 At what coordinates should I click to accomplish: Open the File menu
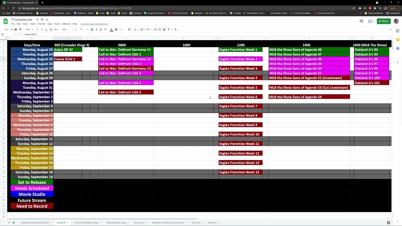coord(13,24)
